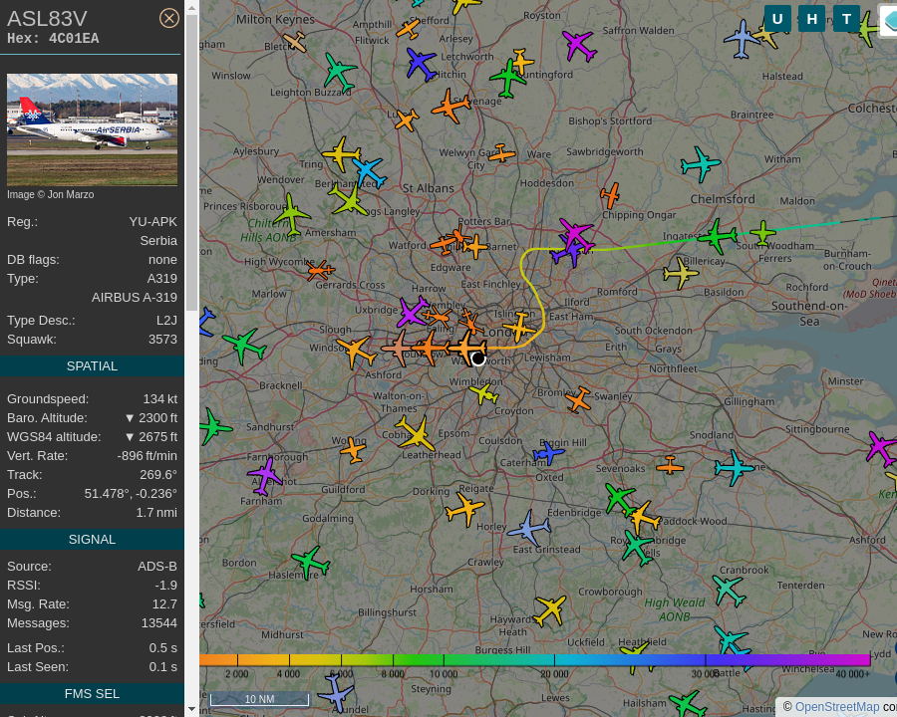
Task: Click the RSSI value -1.9
Action: pos(165,586)
